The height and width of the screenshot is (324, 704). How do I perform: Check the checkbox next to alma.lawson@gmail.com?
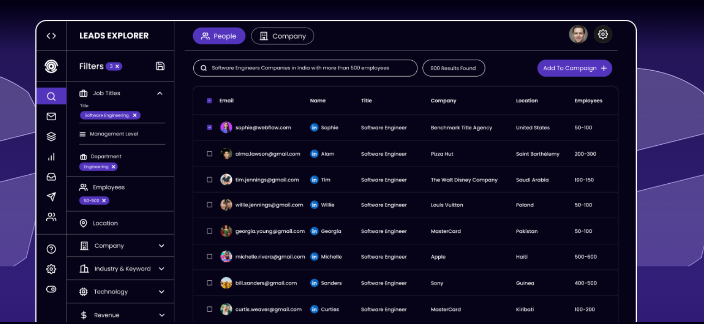click(209, 154)
